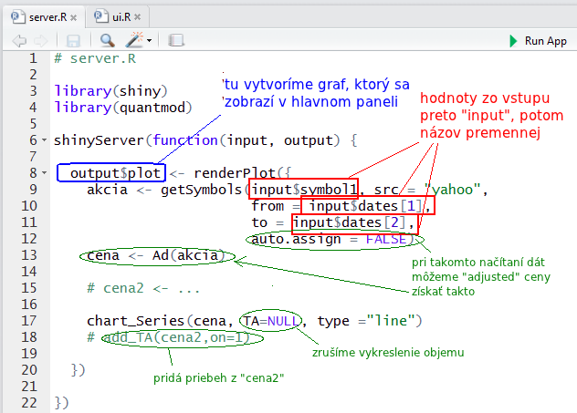The width and height of the screenshot is (577, 413).
Task: Click the '# cena2 <- ...' comment
Action: tap(143, 288)
